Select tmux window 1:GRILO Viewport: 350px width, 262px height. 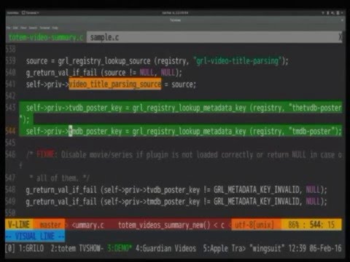pos(31,248)
